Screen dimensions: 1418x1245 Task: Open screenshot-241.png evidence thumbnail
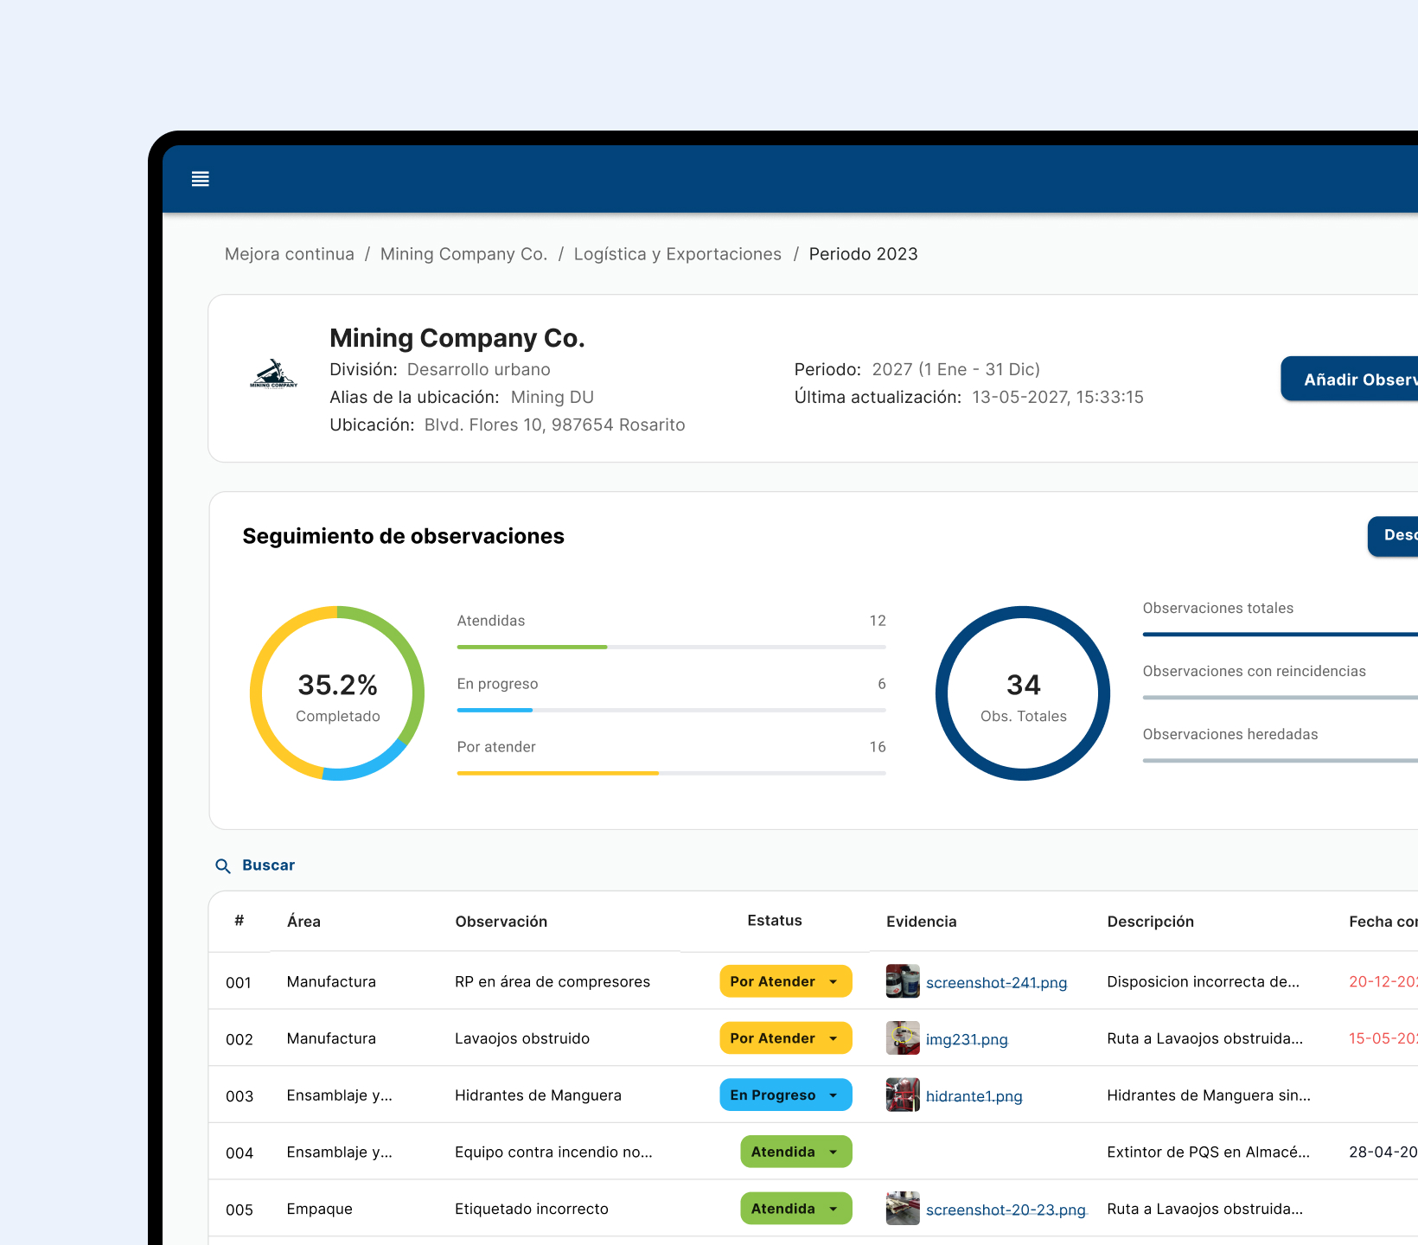point(903,981)
